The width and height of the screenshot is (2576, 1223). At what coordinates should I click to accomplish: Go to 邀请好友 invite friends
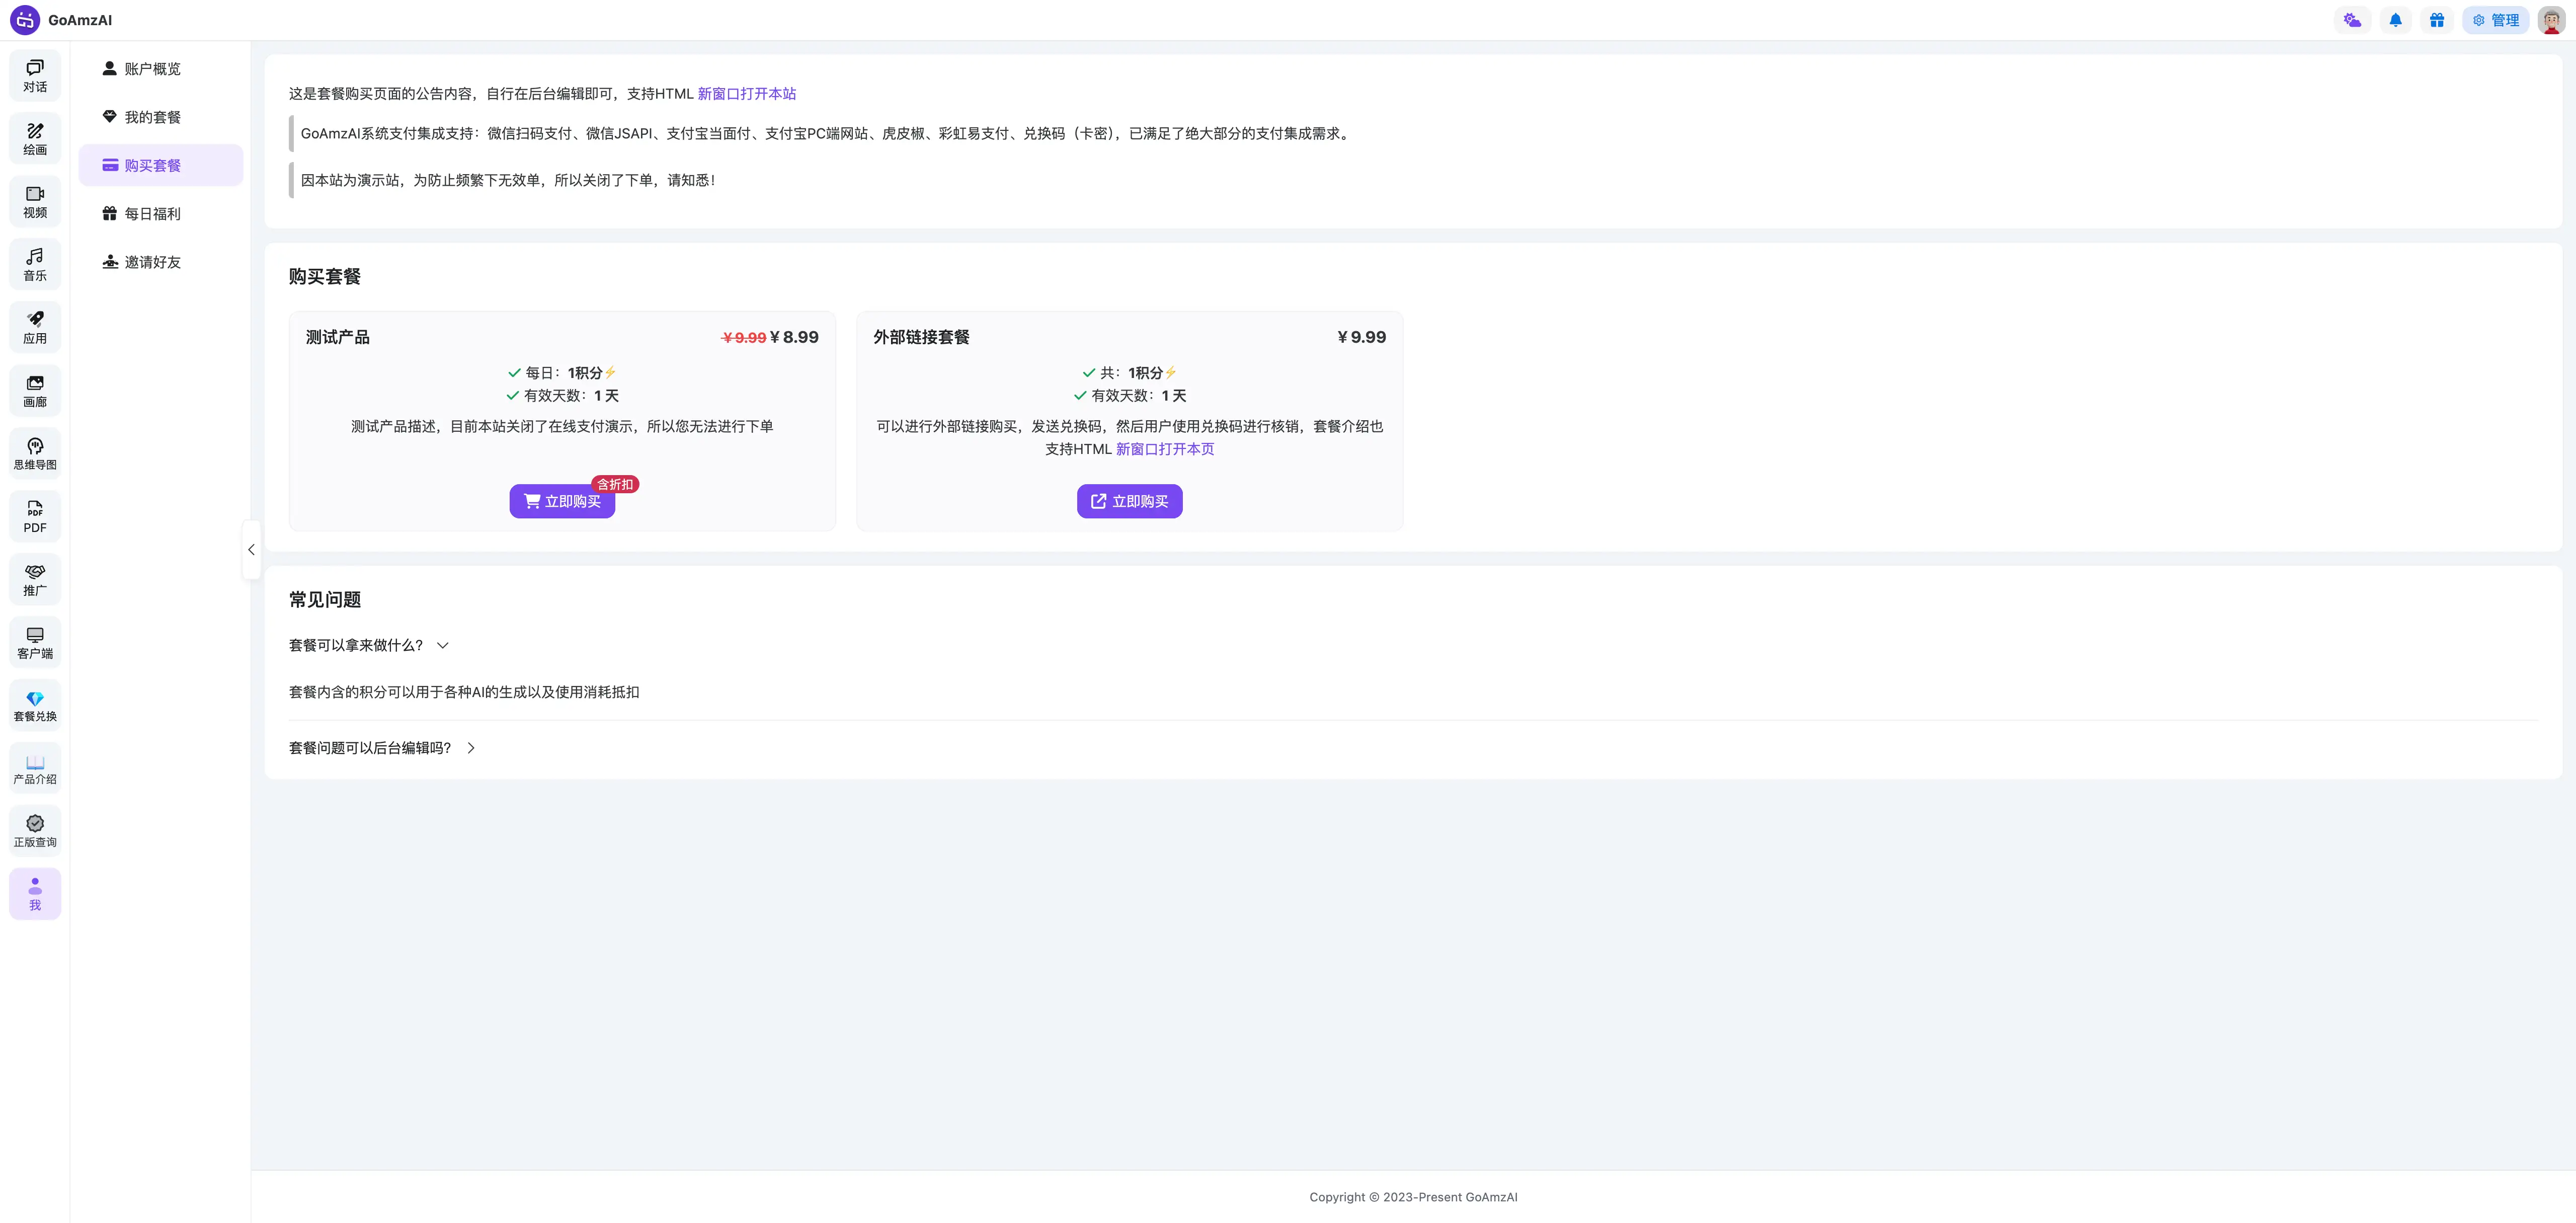161,262
